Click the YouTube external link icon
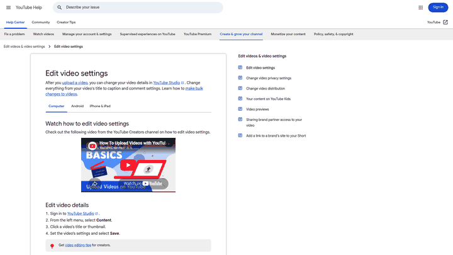453x255 pixels. 445,22
